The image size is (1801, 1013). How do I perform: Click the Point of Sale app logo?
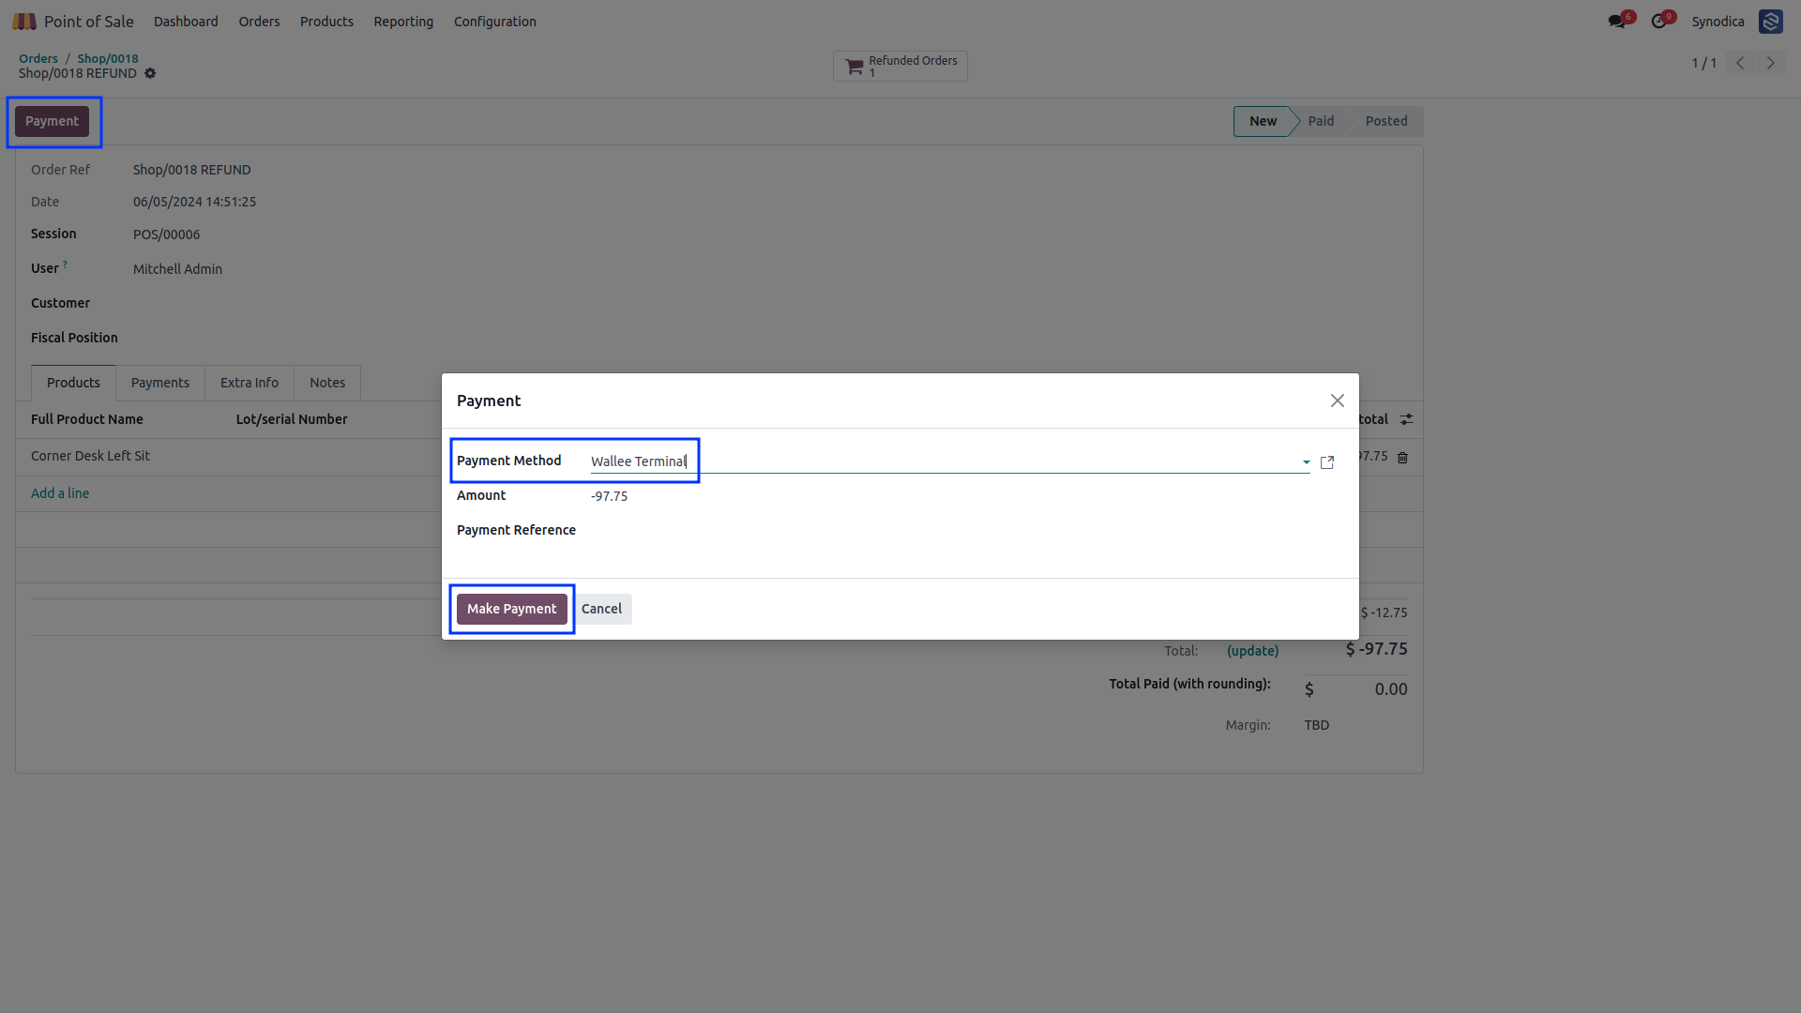[24, 22]
